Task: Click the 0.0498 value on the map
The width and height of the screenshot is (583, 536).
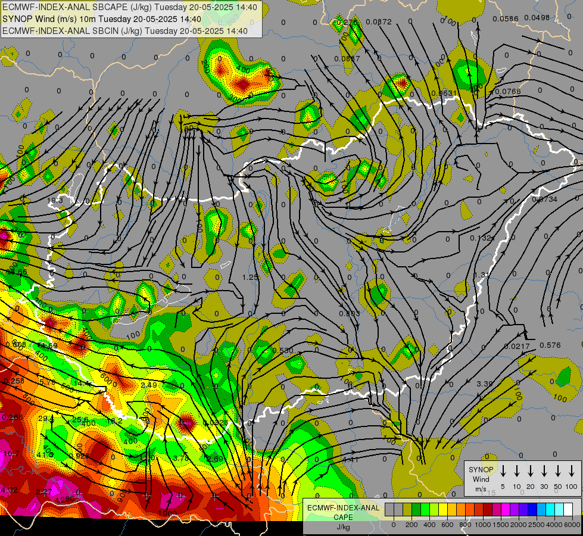Action: pyautogui.click(x=537, y=17)
